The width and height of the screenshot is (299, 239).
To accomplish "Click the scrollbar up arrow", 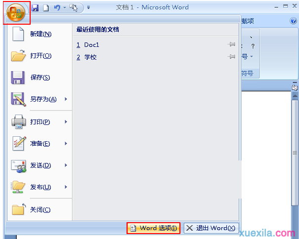I will tap(295, 95).
